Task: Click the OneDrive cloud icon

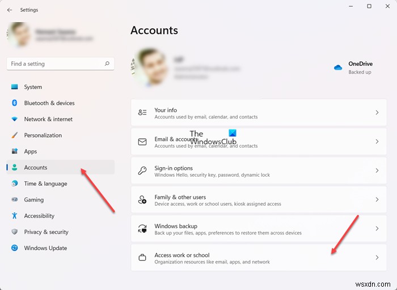Action: click(x=338, y=67)
